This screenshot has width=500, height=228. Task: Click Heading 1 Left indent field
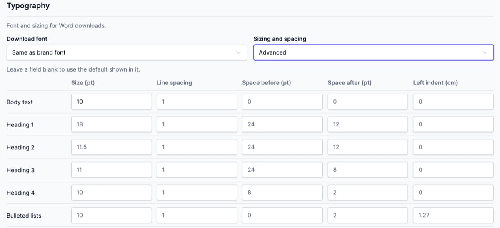(x=453, y=124)
